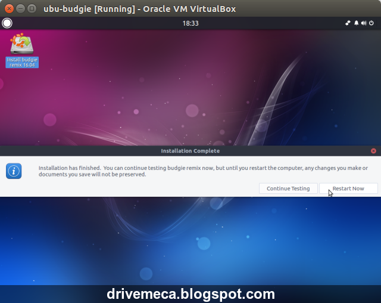This screenshot has width=381, height=303.
Task: Open Install budgie remix 16.04 desktop icon
Action: pos(22,50)
